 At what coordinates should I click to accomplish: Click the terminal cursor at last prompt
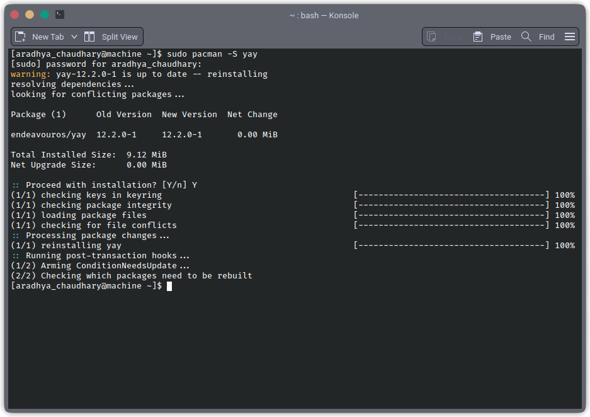(x=169, y=286)
